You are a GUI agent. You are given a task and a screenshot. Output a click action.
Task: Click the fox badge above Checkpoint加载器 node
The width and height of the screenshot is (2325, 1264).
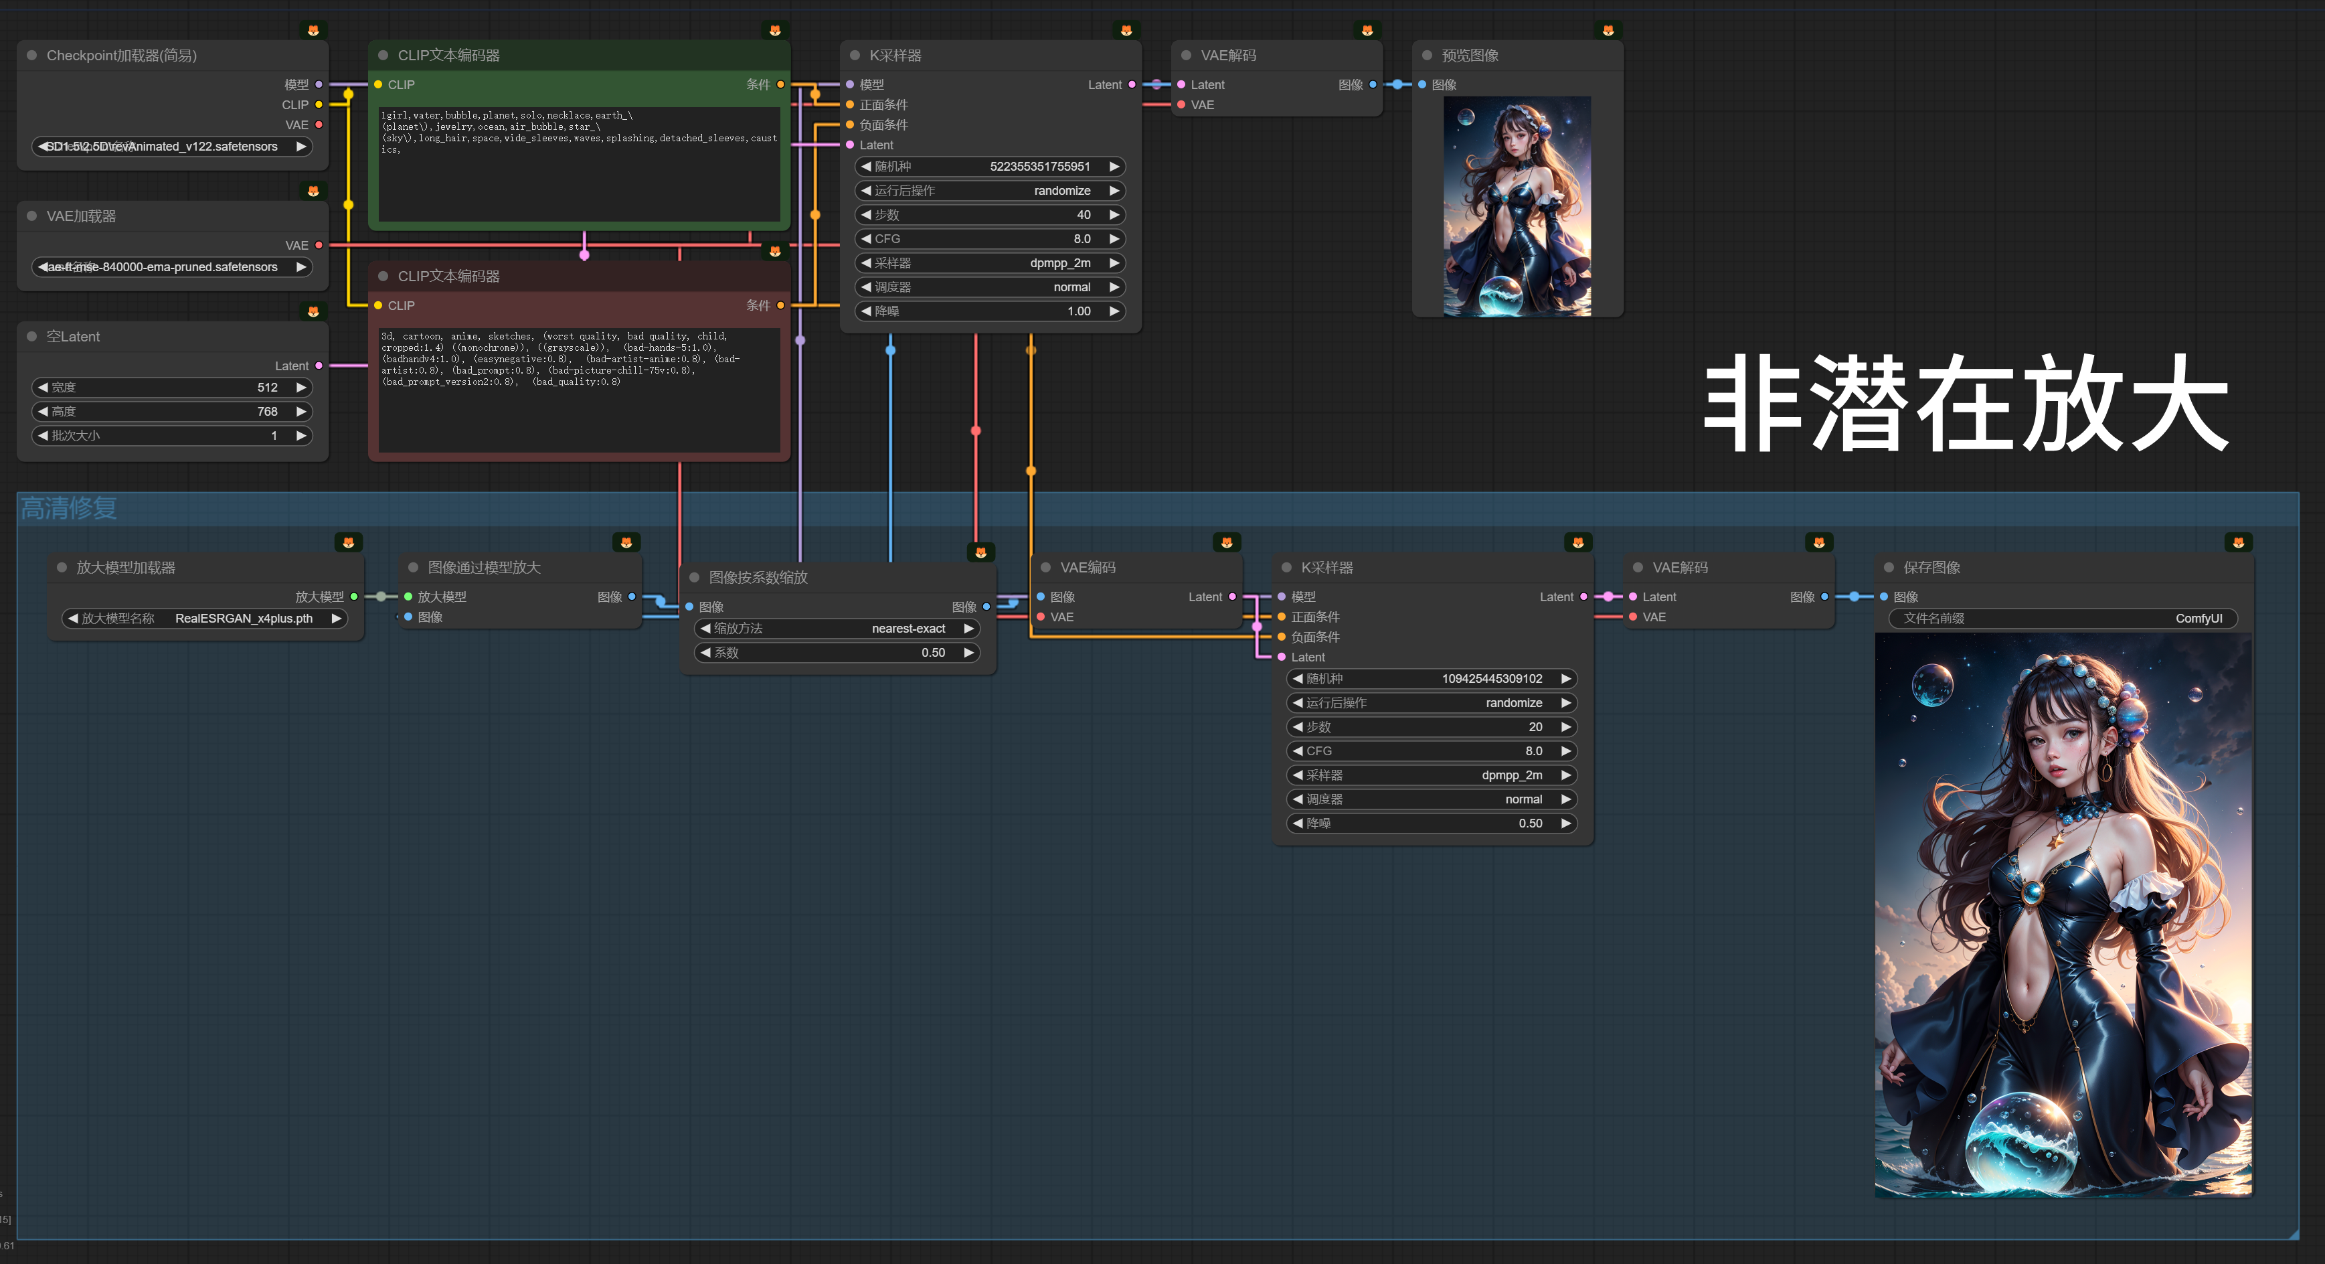click(313, 30)
